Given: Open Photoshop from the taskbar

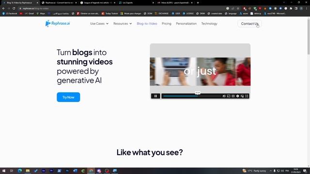Looking at the screenshot, I should tap(67, 171).
